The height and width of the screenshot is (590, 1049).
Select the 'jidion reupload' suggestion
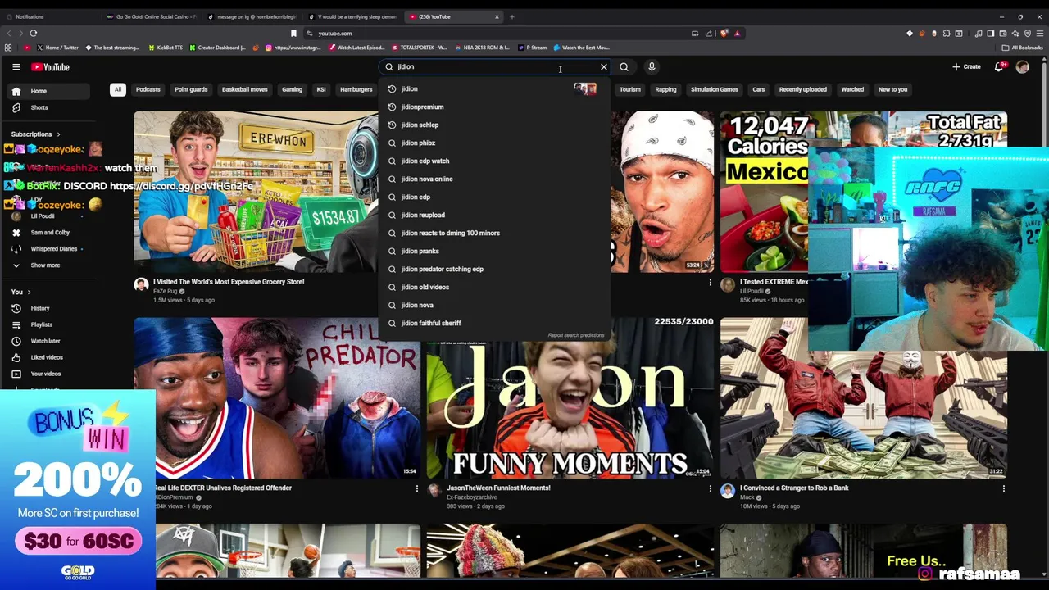pos(494,215)
